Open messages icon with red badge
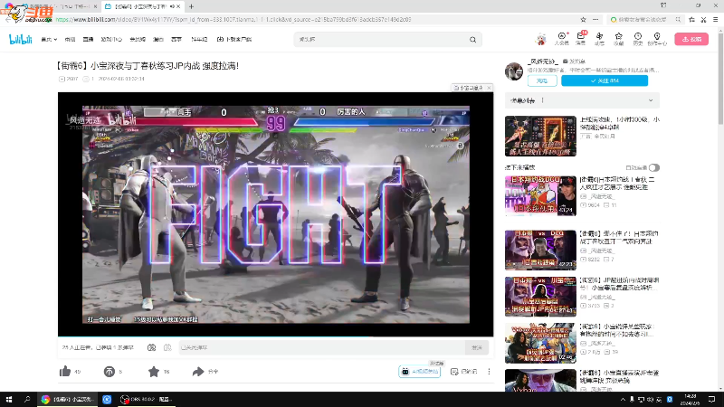 581,39
